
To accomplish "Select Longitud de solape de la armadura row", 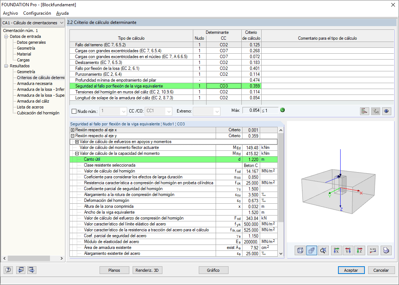I will (x=231, y=98).
